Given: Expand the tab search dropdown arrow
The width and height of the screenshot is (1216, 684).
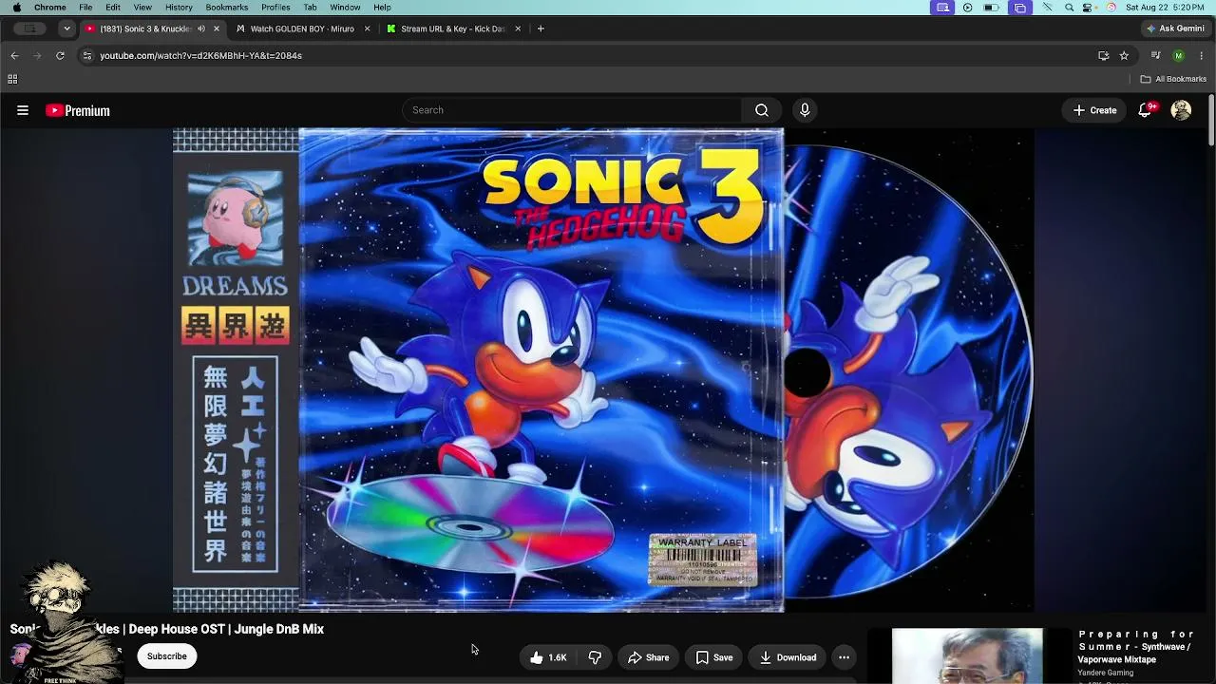Looking at the screenshot, I should pos(66,28).
